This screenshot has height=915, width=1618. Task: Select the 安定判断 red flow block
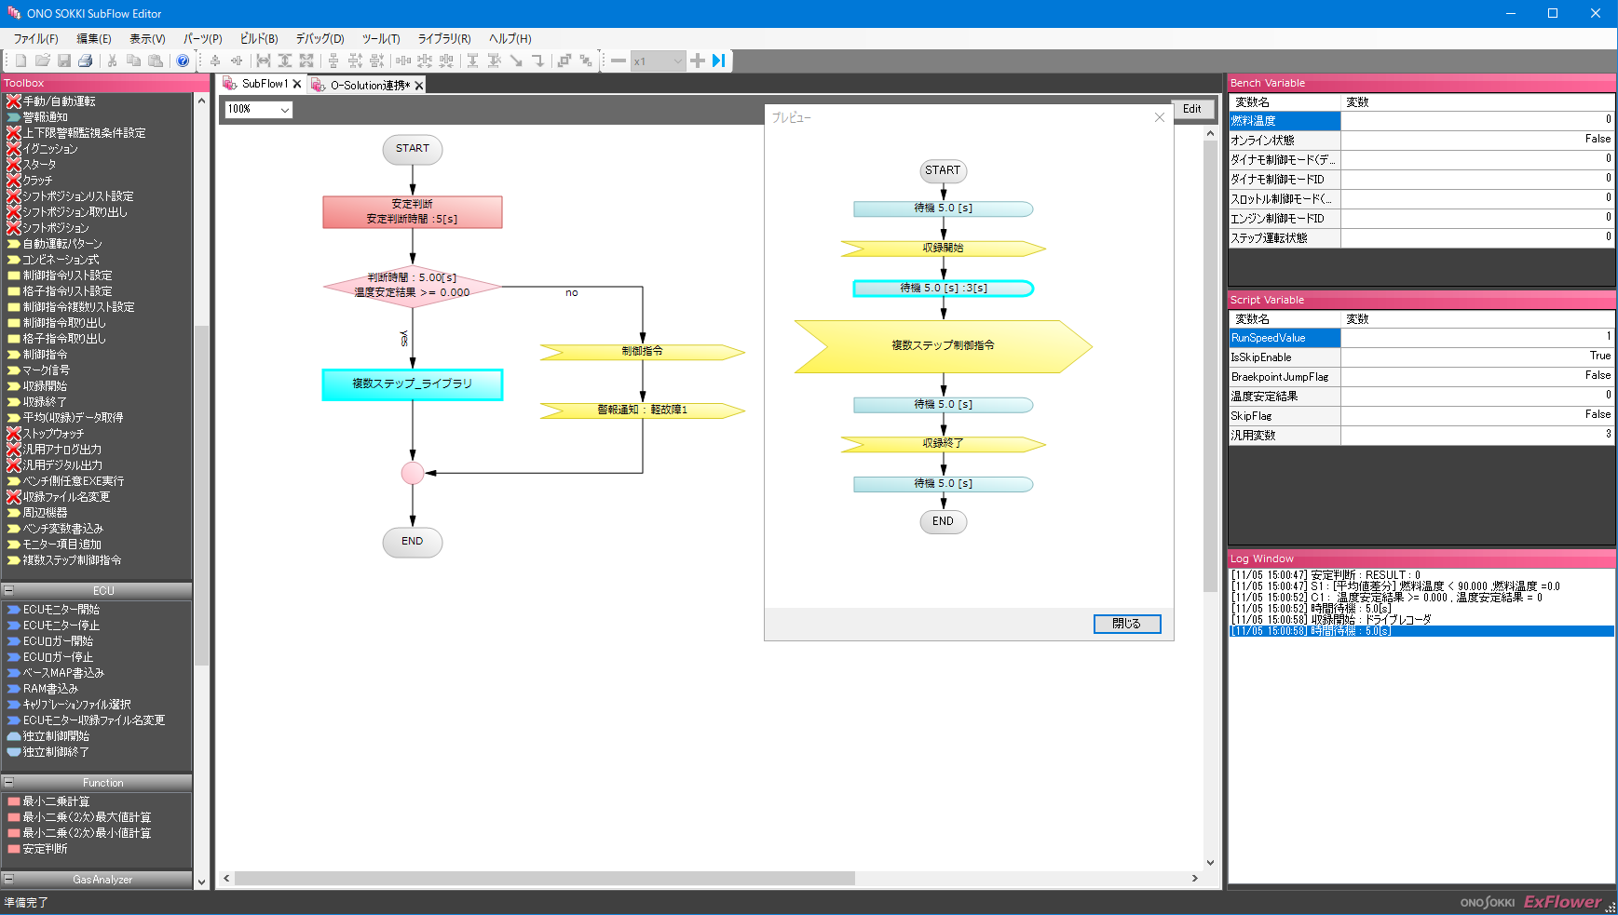tap(413, 211)
